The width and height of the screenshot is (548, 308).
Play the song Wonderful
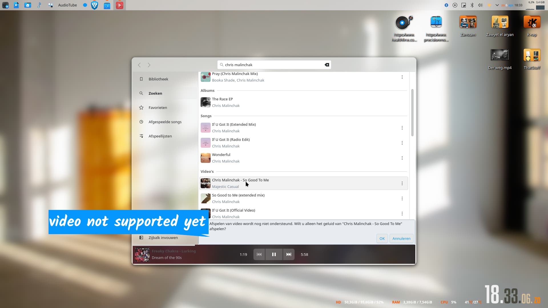click(x=304, y=158)
